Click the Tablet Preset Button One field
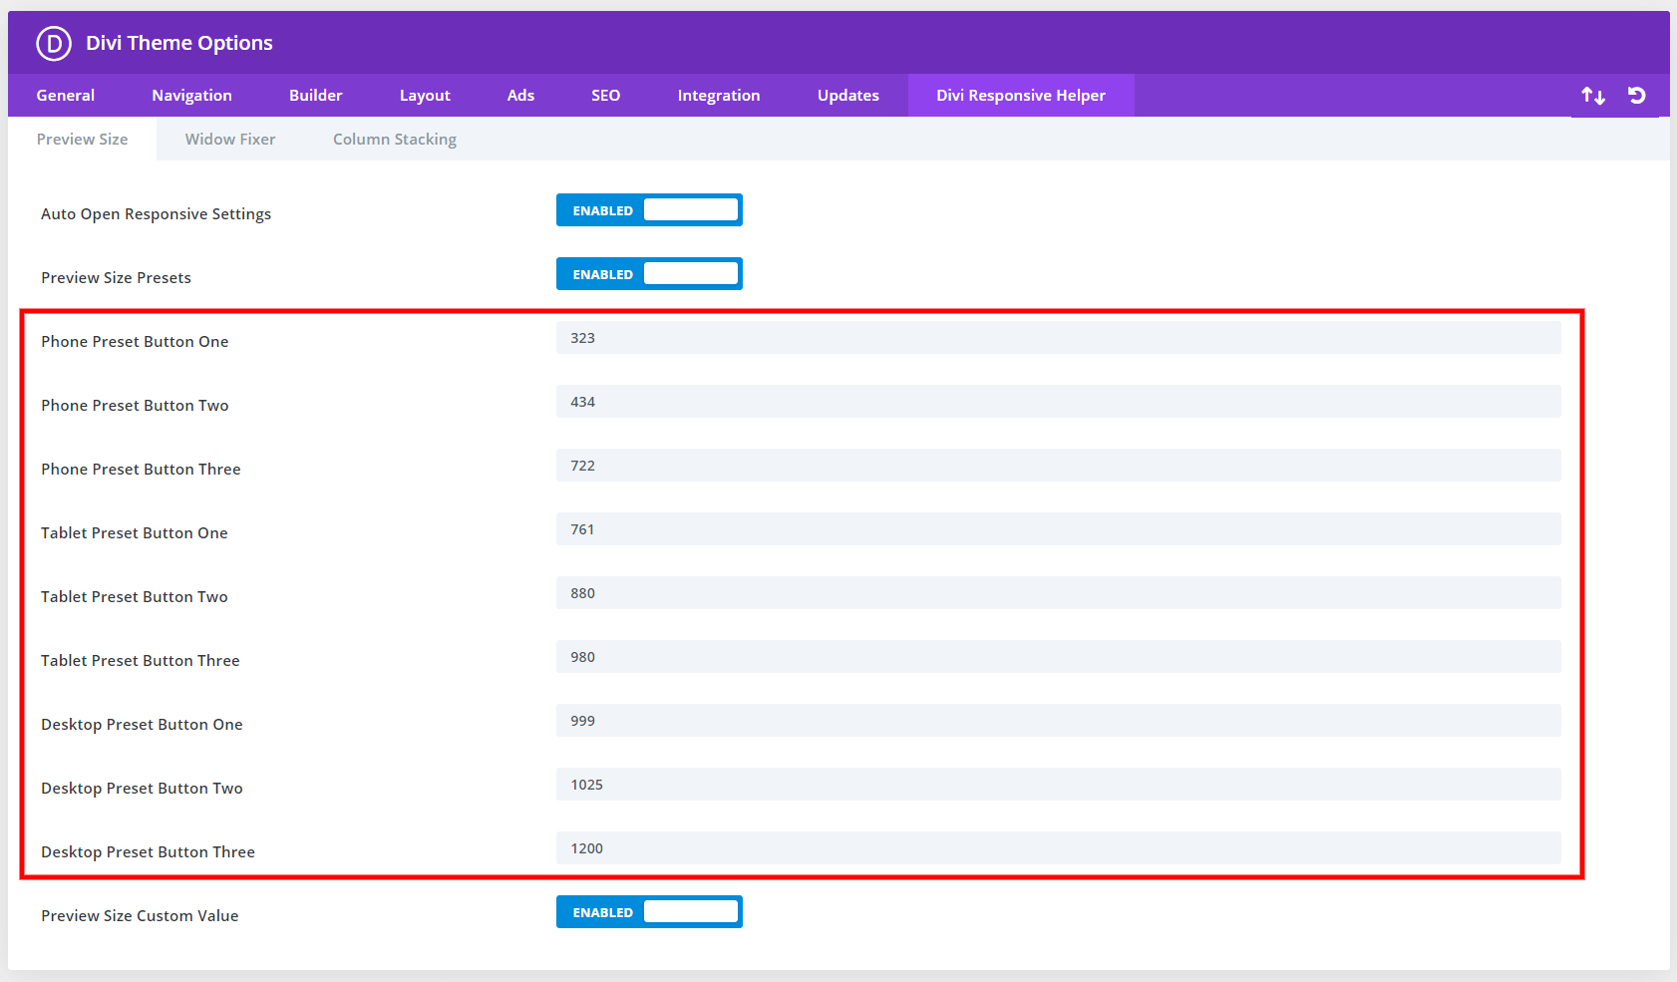This screenshot has height=982, width=1677. pyautogui.click(x=1059, y=529)
